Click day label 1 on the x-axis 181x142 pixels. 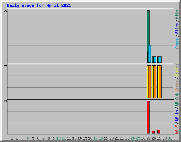coord(12,138)
